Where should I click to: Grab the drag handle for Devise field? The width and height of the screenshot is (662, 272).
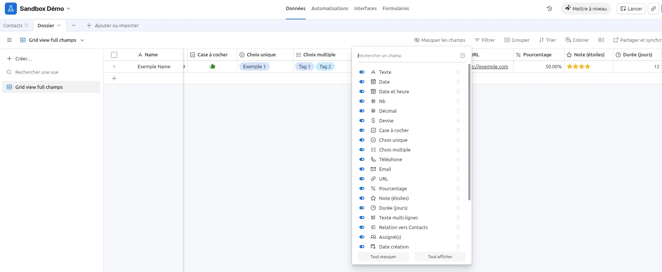(458, 121)
